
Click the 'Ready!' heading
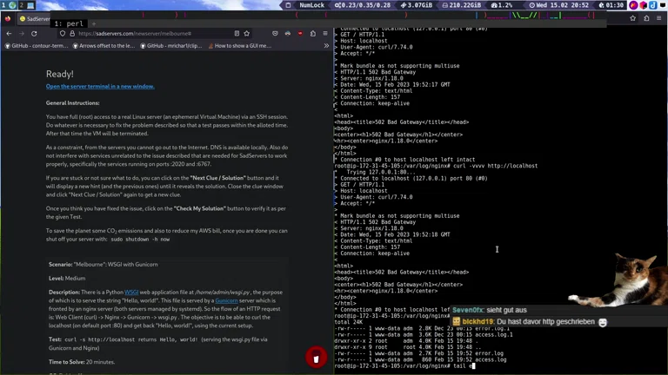click(x=60, y=74)
